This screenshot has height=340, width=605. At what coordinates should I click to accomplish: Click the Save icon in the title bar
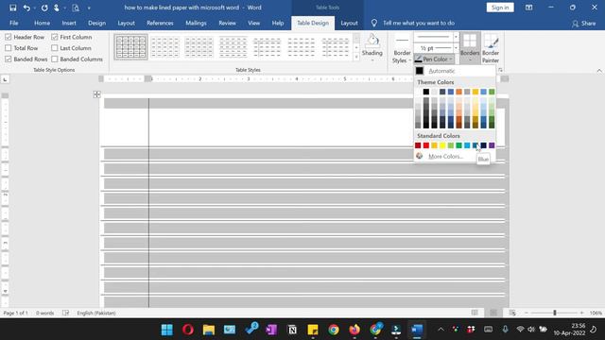(12, 8)
